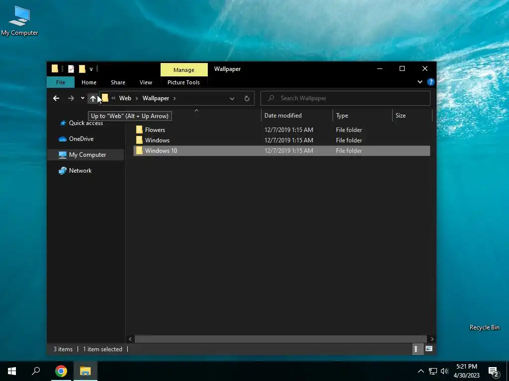Select the Windows 10 folder
509x381 pixels.
(x=281, y=151)
